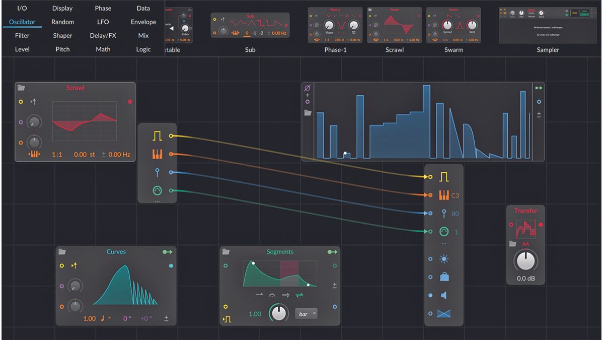Open the Curves module's folder browser icon
The image size is (604, 340).
pos(62,251)
